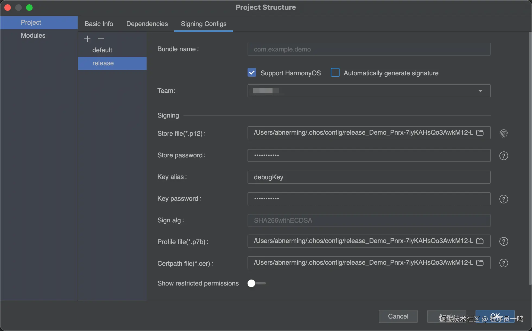This screenshot has height=331, width=532.
Task: Select Modules in left sidebar
Action: (33, 35)
